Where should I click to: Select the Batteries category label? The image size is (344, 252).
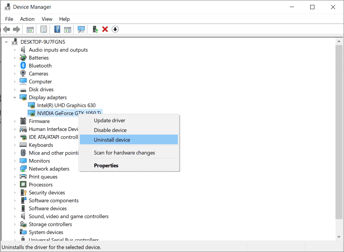coord(39,58)
